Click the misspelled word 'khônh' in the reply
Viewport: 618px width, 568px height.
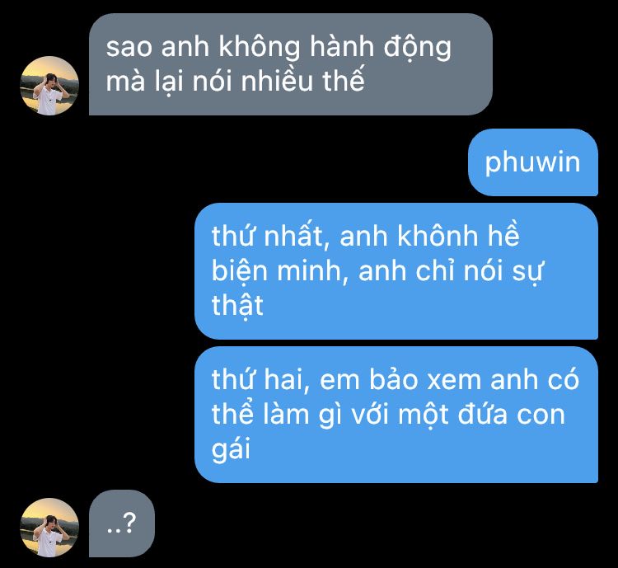click(438, 237)
